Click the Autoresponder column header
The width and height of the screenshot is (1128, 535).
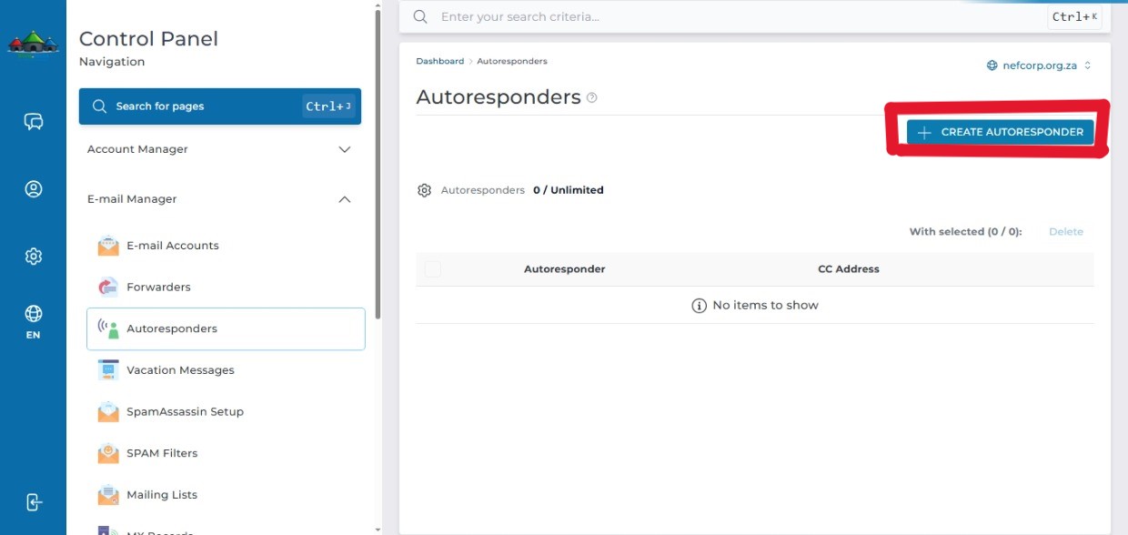564,269
